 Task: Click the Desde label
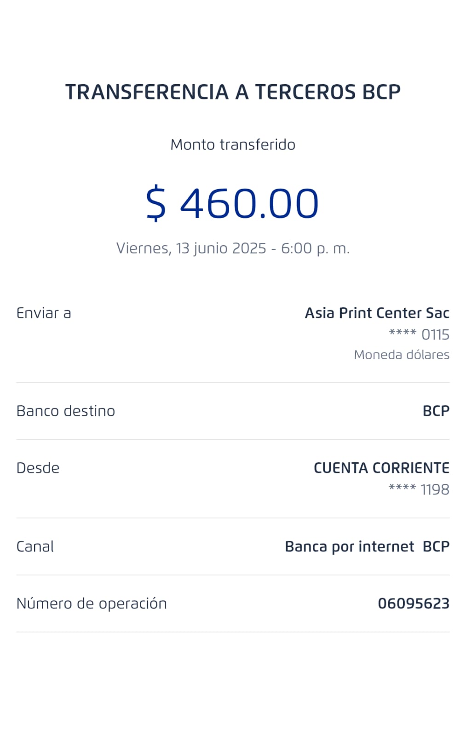click(x=38, y=468)
